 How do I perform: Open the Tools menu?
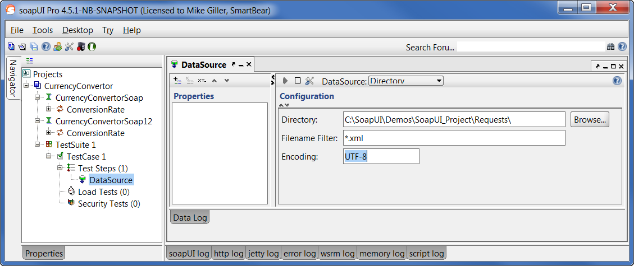(43, 30)
